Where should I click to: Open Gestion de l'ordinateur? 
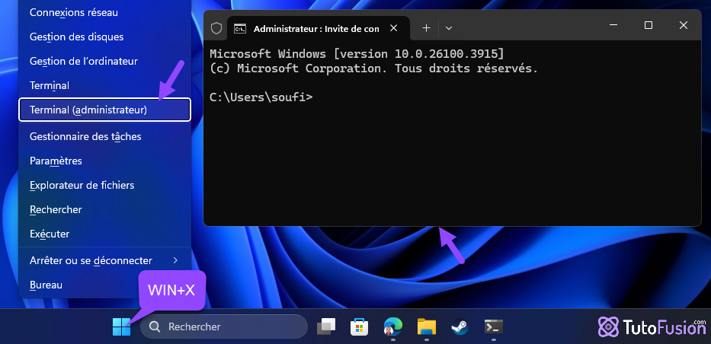(x=104, y=61)
